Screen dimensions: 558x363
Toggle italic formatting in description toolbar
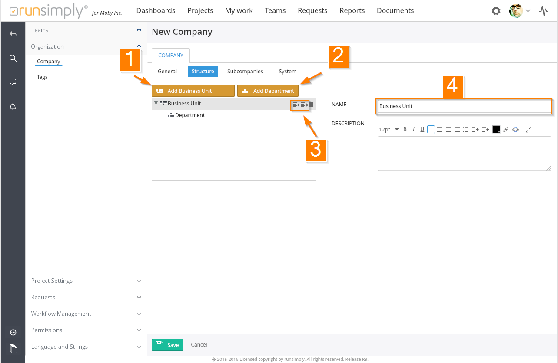pyautogui.click(x=414, y=129)
